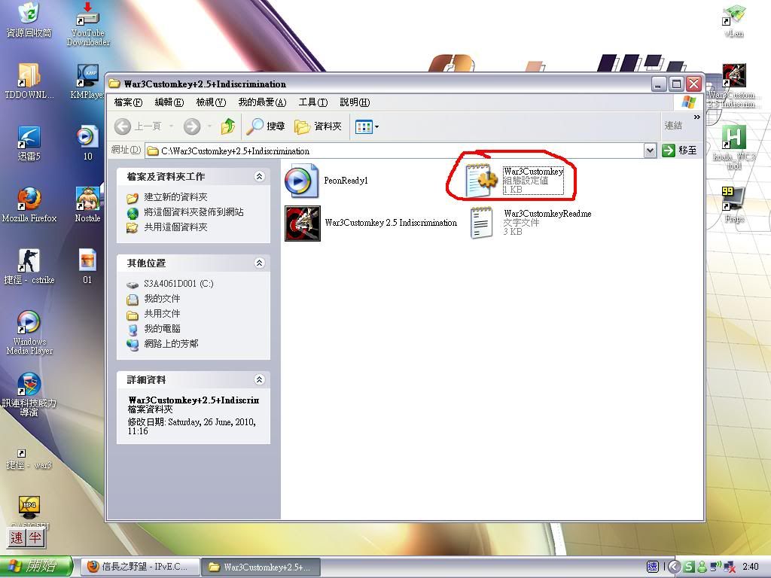The height and width of the screenshot is (578, 771).
Task: Collapse the 詳細資料 panel
Action: [259, 380]
